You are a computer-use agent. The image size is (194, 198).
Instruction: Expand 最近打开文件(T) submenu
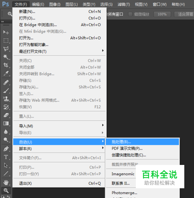pos(60,51)
